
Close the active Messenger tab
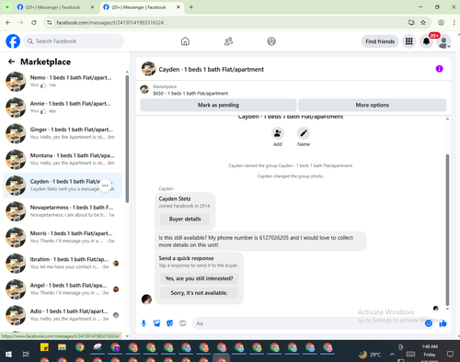(x=178, y=7)
